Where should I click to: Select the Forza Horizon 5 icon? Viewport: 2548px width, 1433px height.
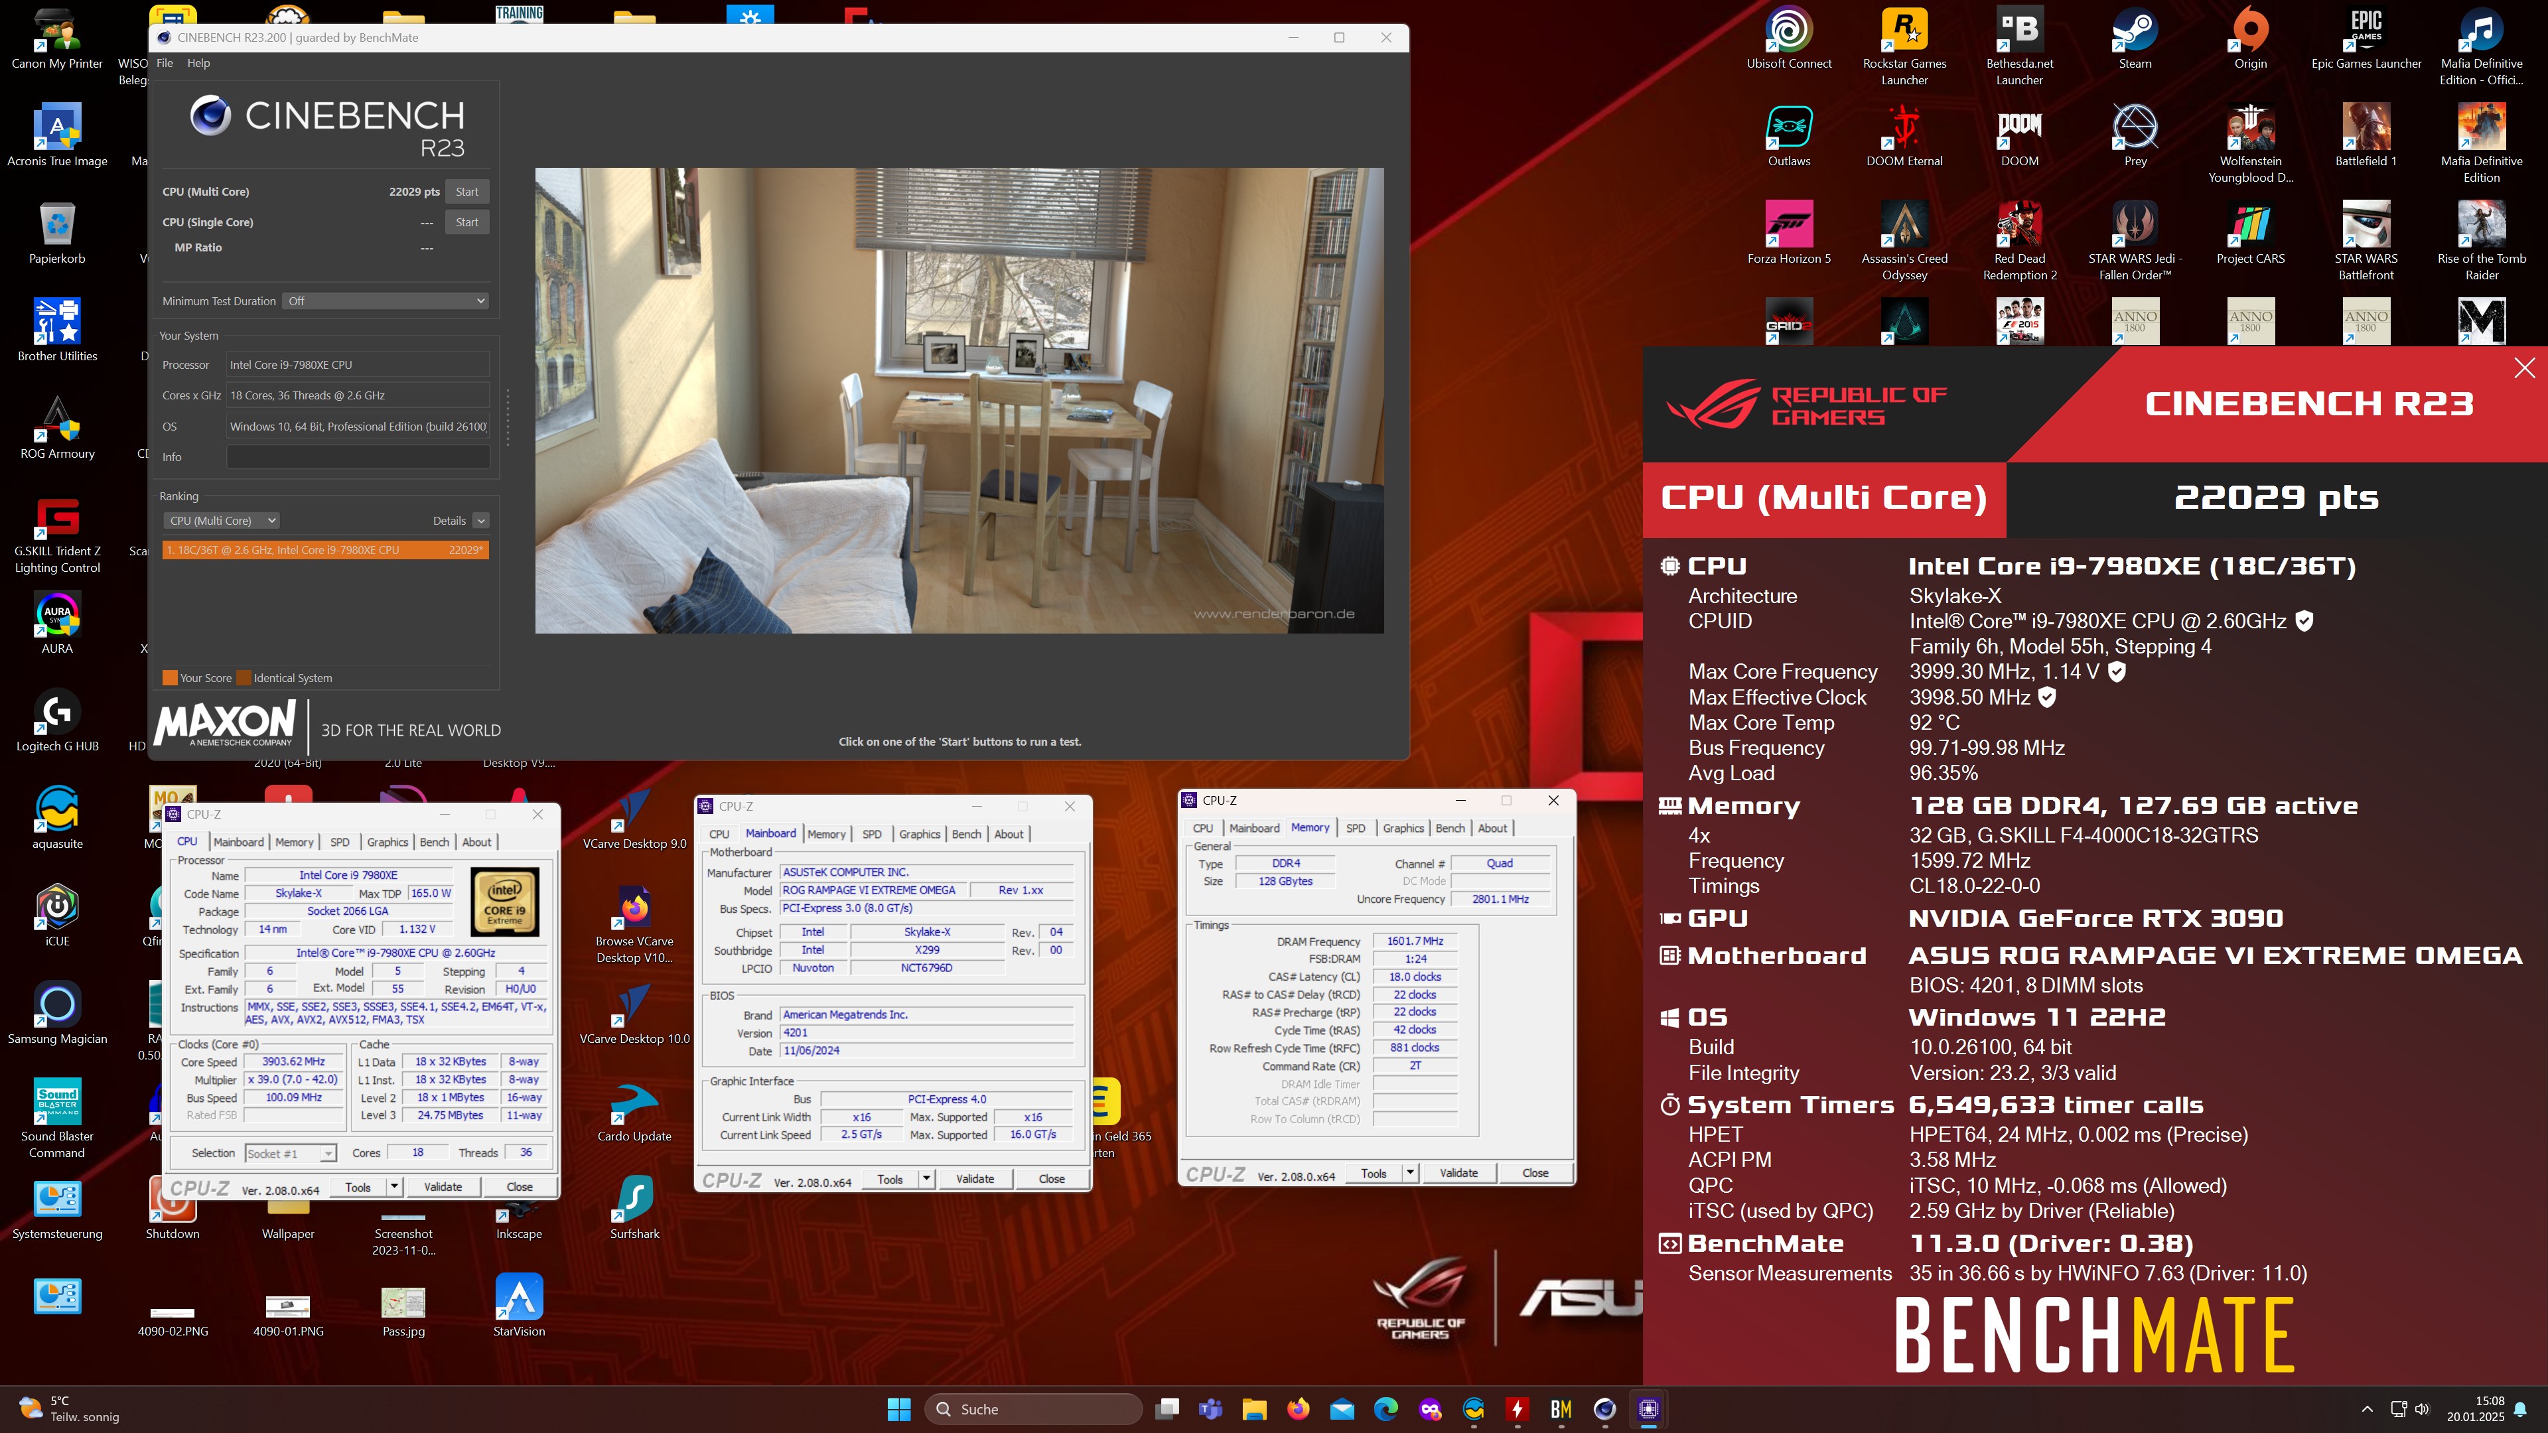(x=1788, y=234)
